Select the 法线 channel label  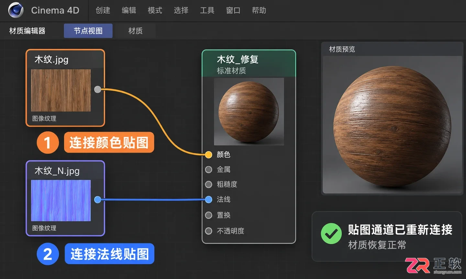point(224,199)
